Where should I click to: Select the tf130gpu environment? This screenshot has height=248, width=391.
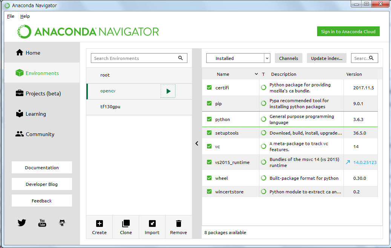point(139,107)
